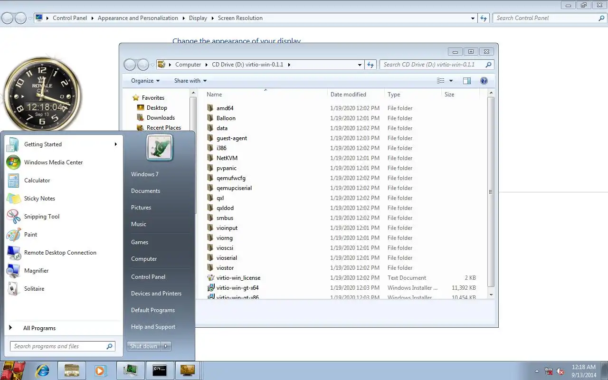Select the vioserial folder

click(x=227, y=258)
